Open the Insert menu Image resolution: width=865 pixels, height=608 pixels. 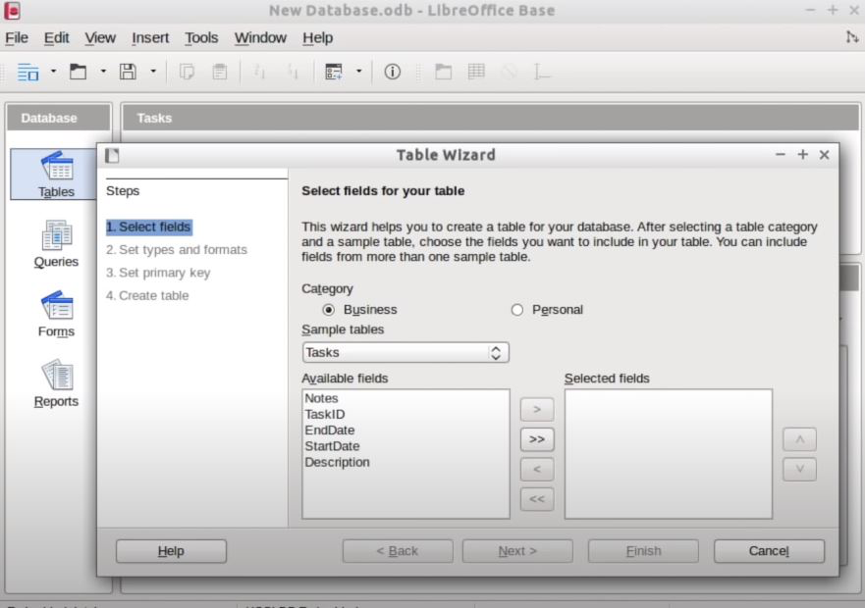coord(149,37)
